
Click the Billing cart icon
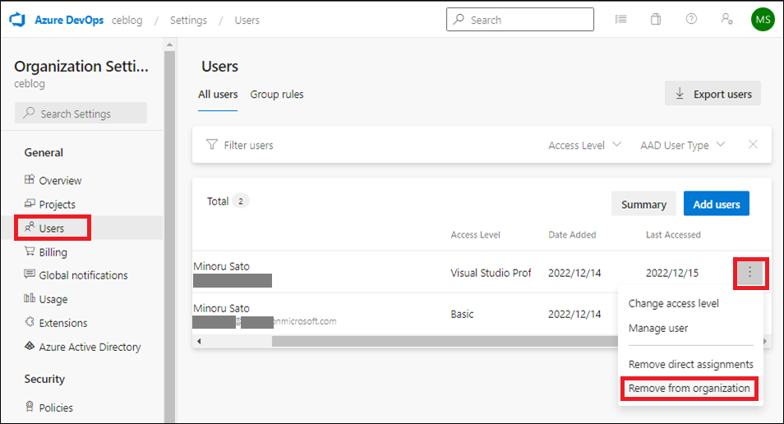click(30, 251)
